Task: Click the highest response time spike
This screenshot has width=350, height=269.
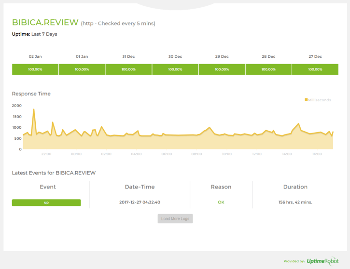Action: [34, 109]
